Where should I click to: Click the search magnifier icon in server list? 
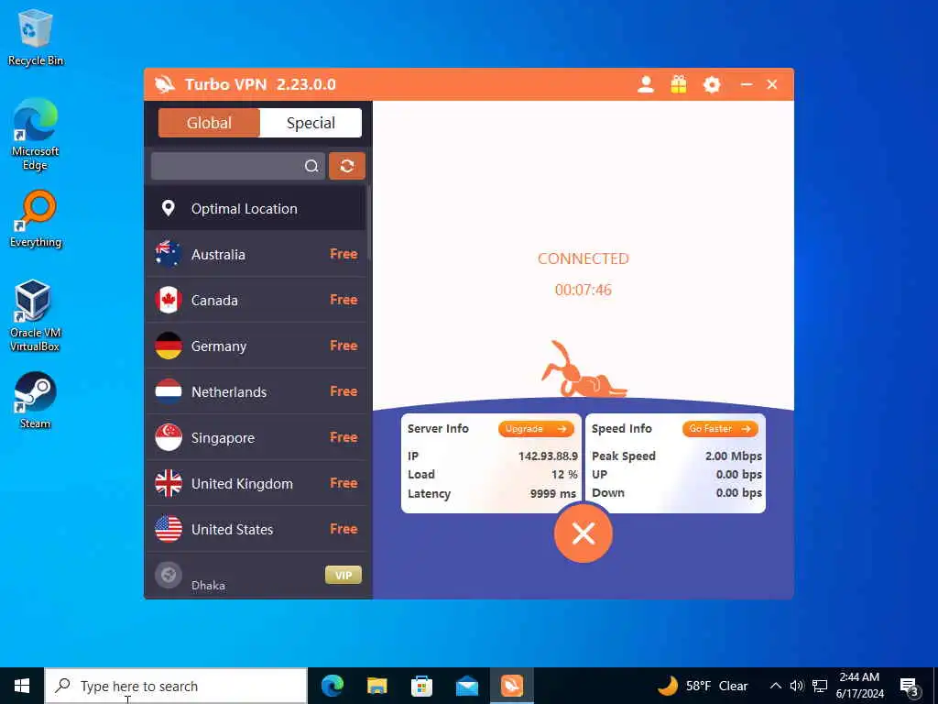pyautogui.click(x=311, y=166)
